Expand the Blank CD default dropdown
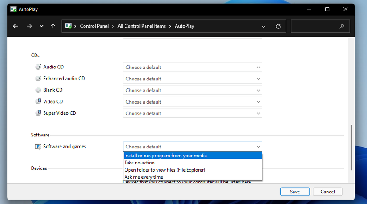 pos(192,91)
